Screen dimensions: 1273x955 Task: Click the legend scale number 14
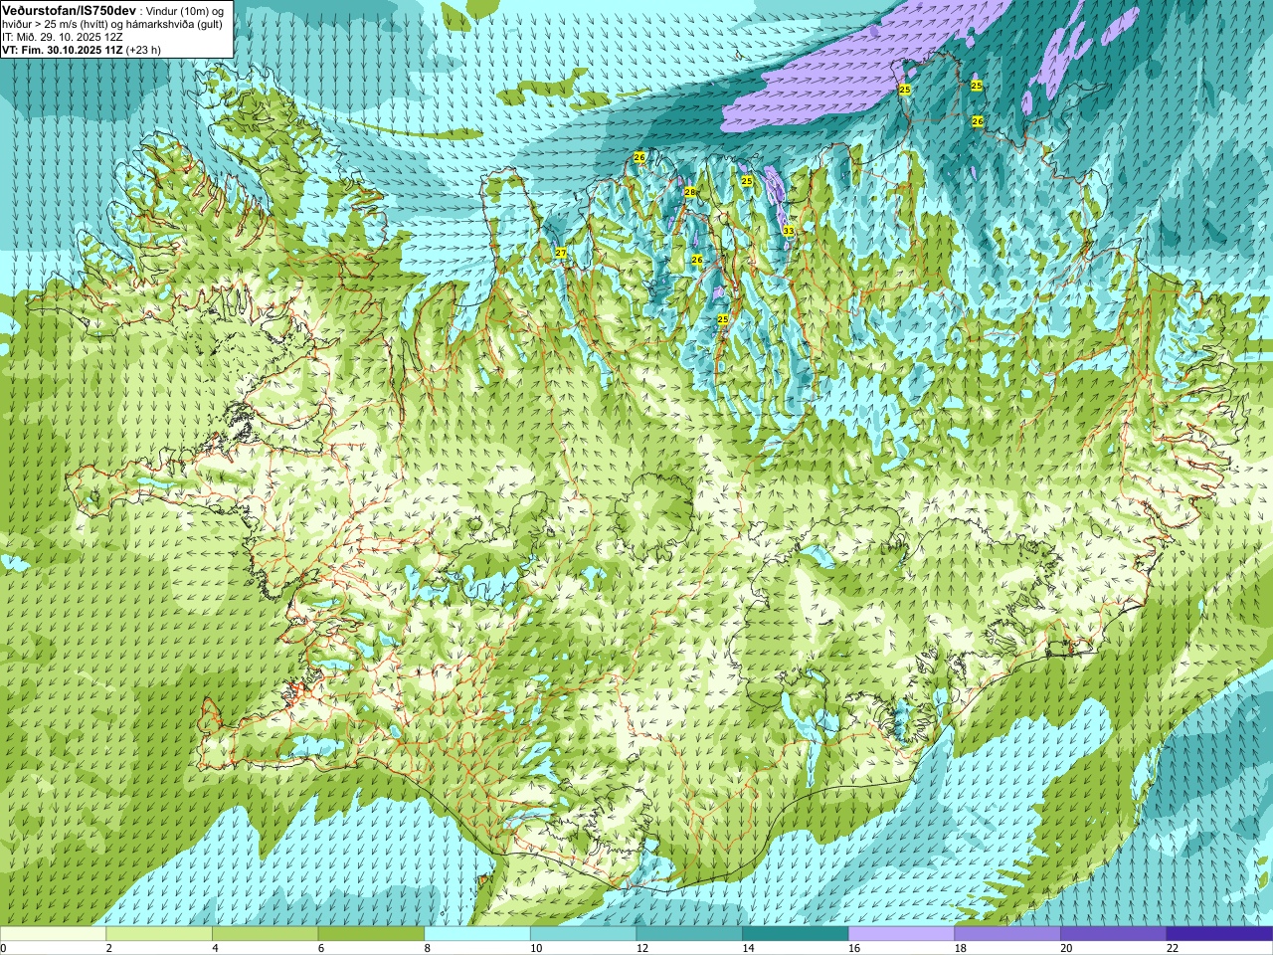[x=748, y=948]
